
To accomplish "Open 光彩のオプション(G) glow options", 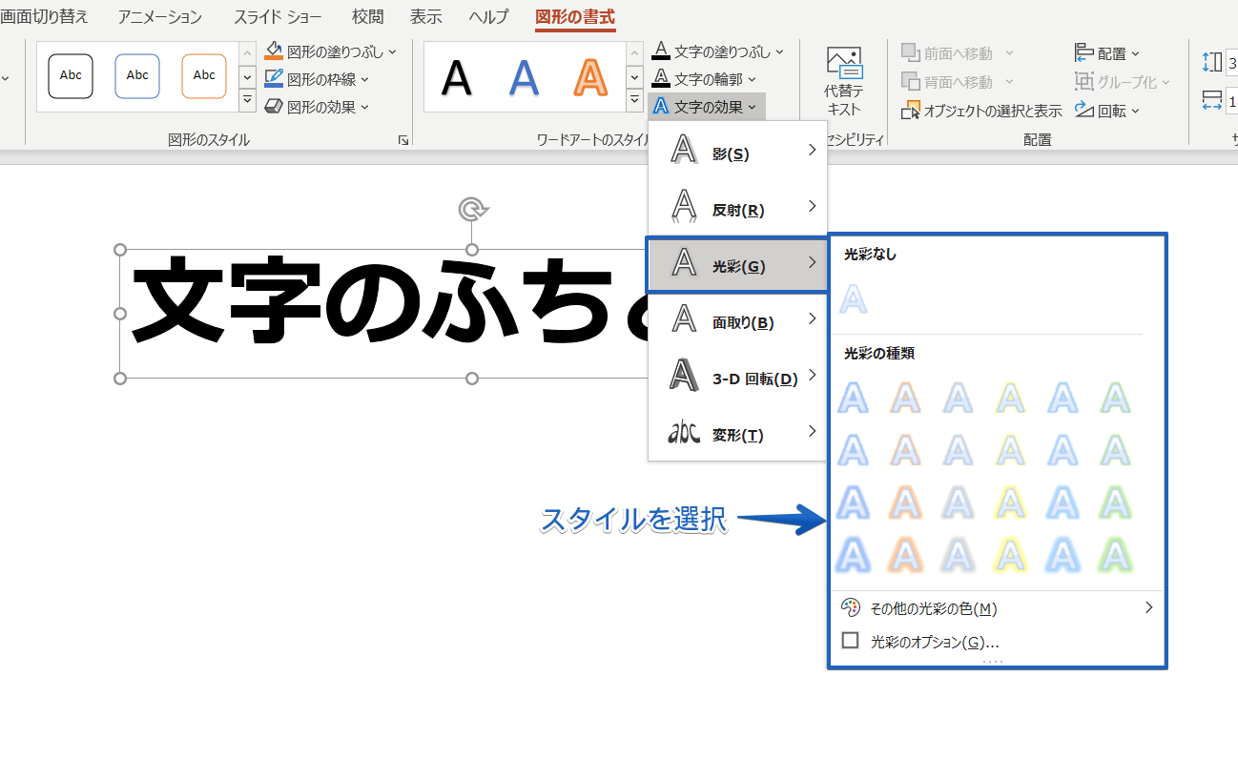I will click(x=998, y=642).
